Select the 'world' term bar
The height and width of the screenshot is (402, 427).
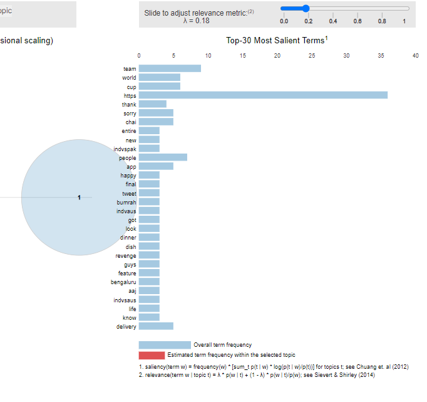159,78
